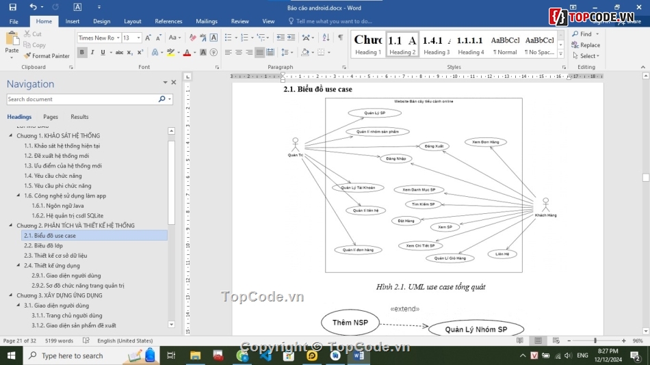Open notification center icon in tray
This screenshot has width=650, height=365.
[x=635, y=355]
